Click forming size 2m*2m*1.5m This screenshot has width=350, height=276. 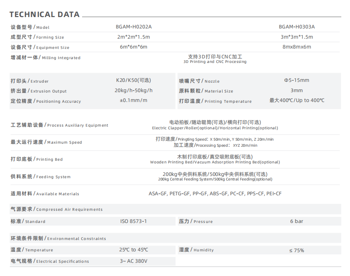click(134, 37)
